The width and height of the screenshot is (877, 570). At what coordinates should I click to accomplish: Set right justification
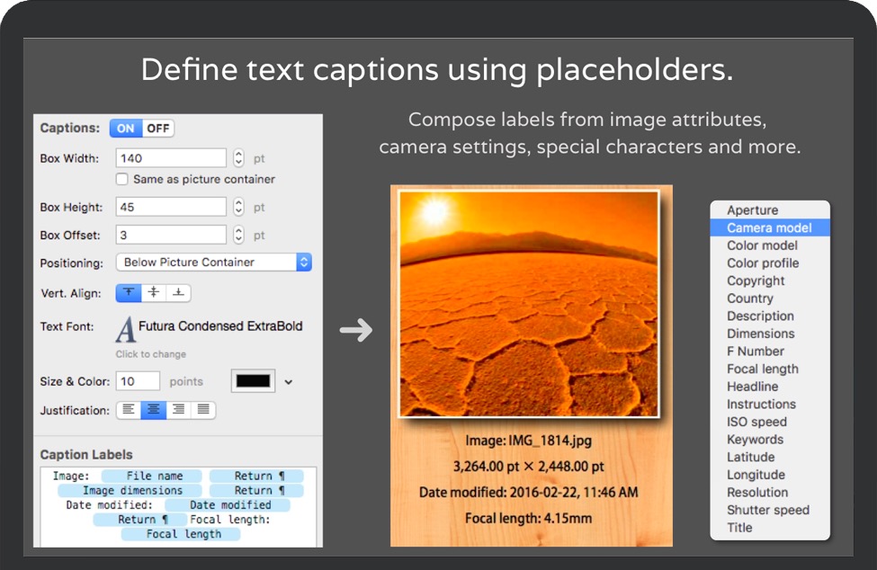pos(178,410)
